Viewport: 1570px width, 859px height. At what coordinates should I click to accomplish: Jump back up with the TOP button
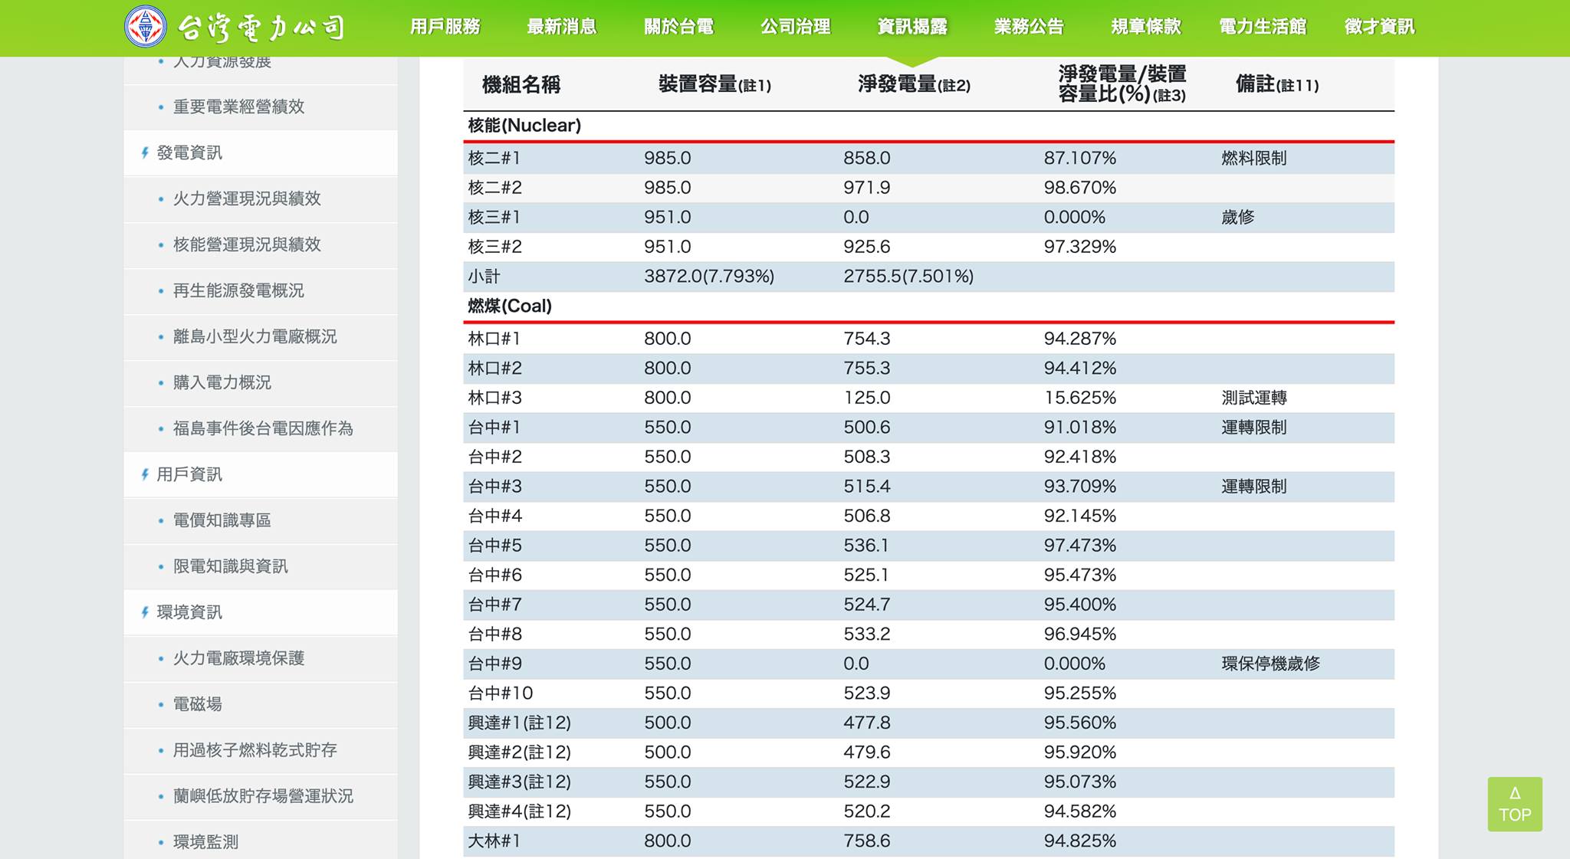(x=1515, y=805)
